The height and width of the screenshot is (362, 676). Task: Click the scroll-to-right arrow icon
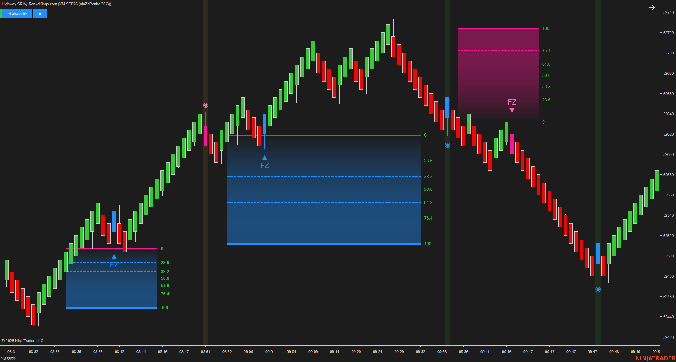(x=651, y=7)
